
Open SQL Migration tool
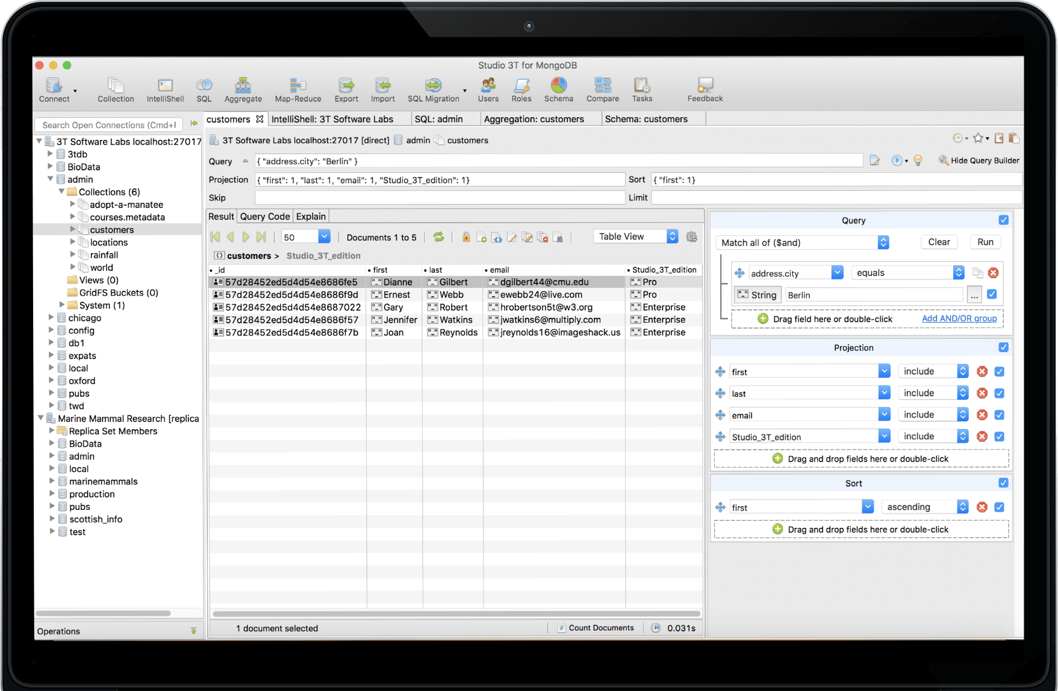coord(434,89)
